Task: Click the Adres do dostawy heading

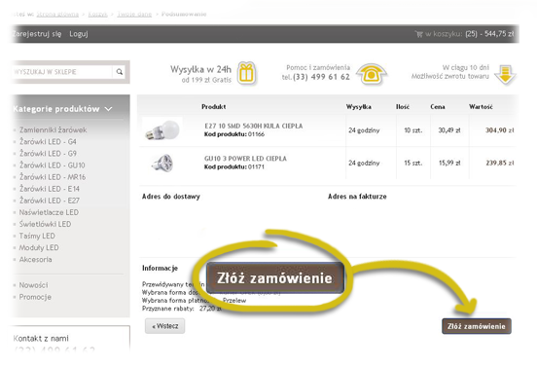Action: 171,197
